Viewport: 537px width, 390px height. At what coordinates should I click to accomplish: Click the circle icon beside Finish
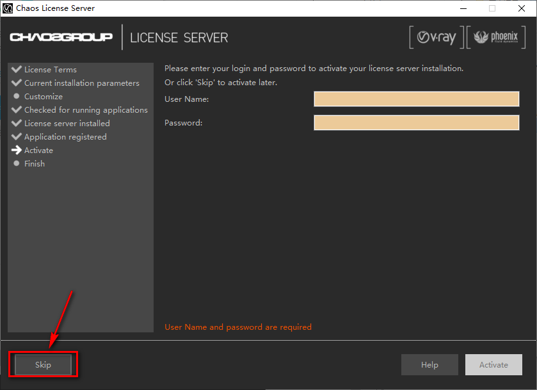15,163
